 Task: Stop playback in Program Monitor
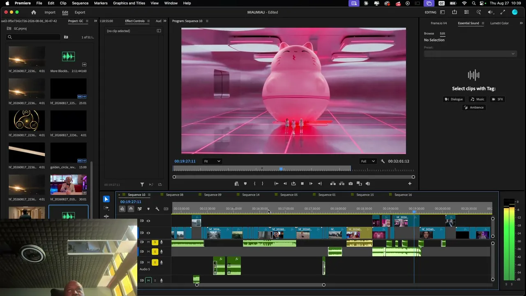(302, 184)
